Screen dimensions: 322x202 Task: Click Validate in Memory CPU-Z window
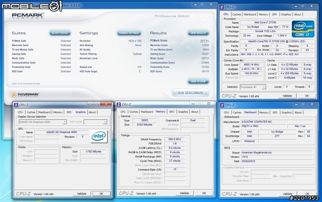pyautogui.click(x=184, y=193)
